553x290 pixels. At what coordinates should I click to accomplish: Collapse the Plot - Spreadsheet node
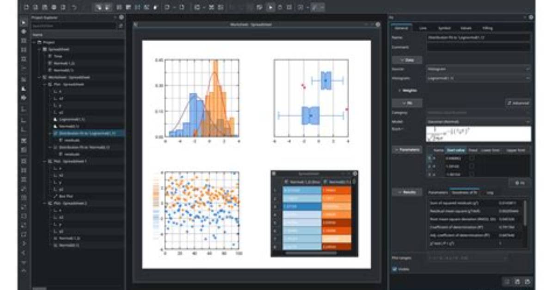[44, 84]
